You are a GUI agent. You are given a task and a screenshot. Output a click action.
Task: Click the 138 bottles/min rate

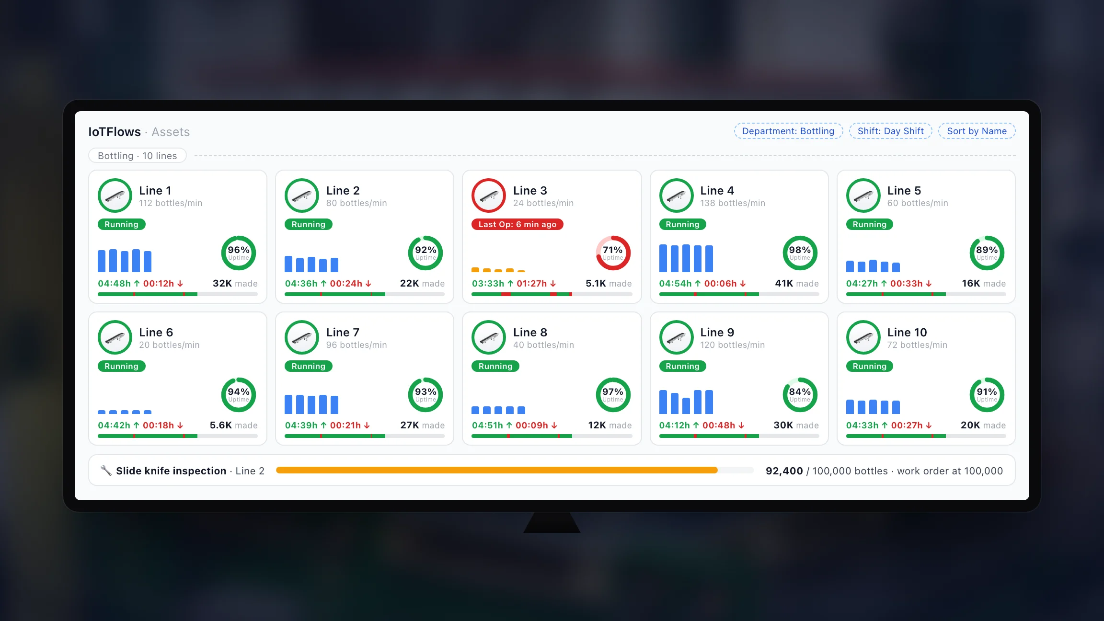click(x=733, y=203)
